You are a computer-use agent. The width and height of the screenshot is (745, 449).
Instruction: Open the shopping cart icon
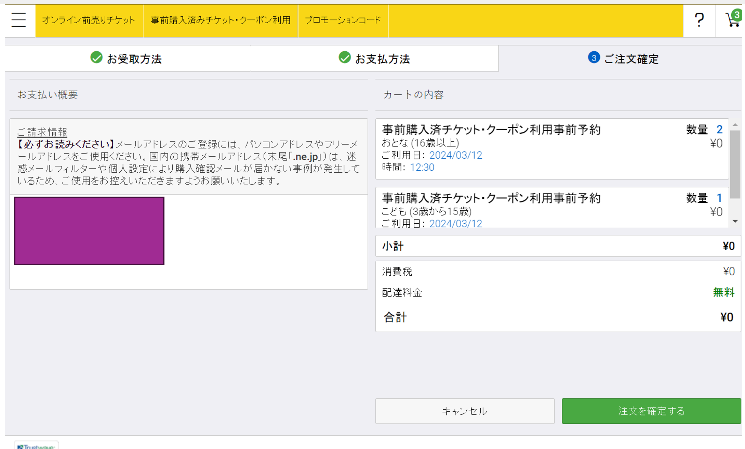tap(732, 21)
